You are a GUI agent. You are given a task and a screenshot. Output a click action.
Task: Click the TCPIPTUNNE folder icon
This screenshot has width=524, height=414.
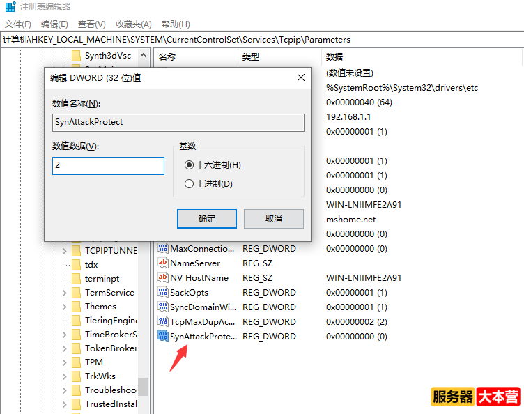tap(76, 251)
